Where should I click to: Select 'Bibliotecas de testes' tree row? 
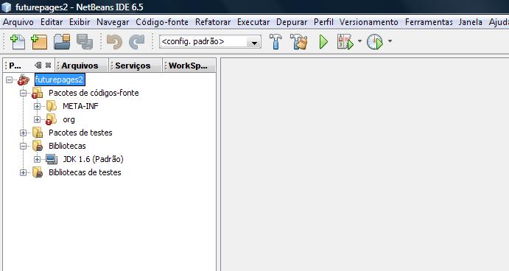[85, 172]
